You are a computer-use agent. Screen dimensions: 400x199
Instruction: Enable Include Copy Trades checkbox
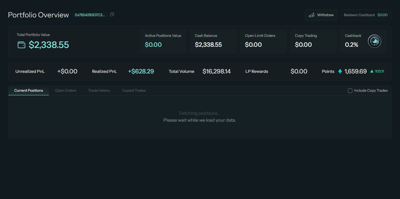(x=350, y=90)
